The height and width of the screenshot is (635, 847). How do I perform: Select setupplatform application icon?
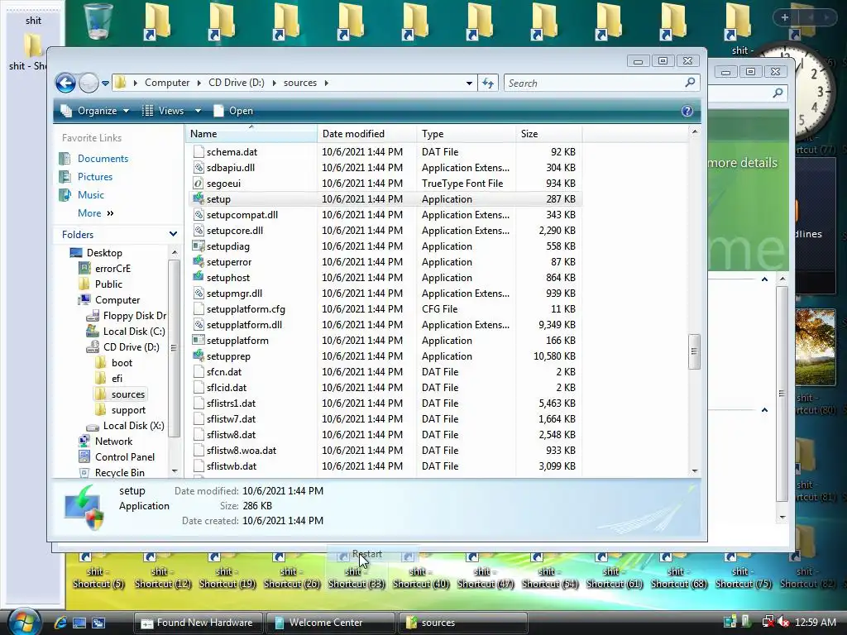tap(199, 340)
